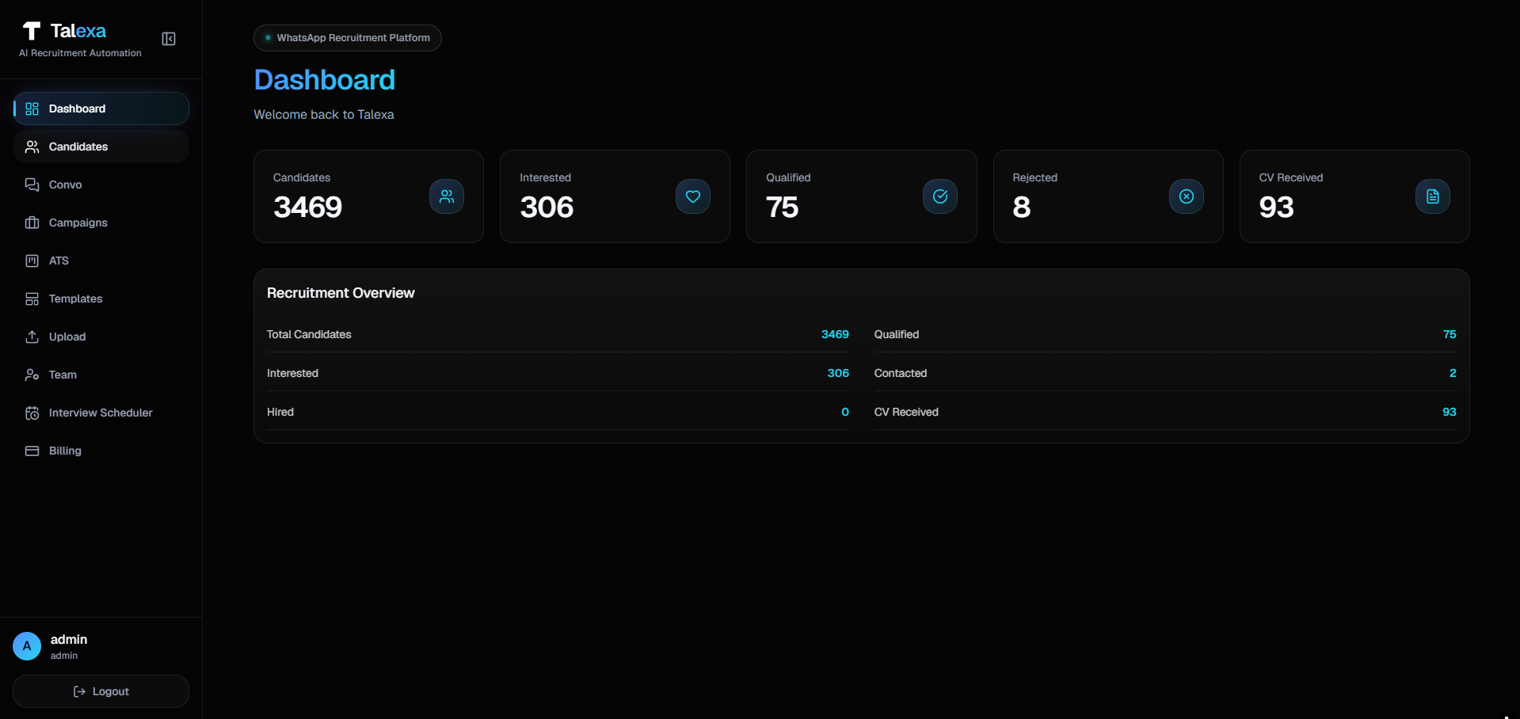This screenshot has height=719, width=1520.
Task: Collapse the sidebar with the panel icon
Action: [169, 39]
